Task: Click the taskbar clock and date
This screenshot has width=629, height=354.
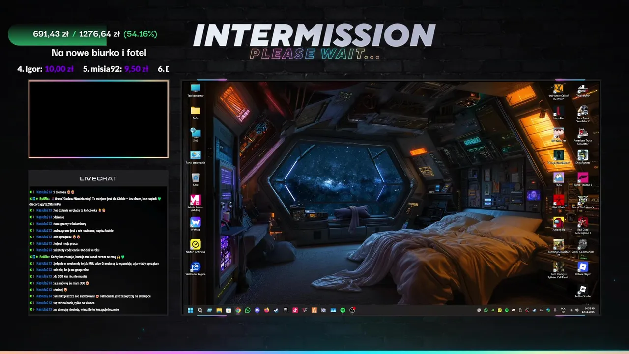Action: (x=588, y=310)
